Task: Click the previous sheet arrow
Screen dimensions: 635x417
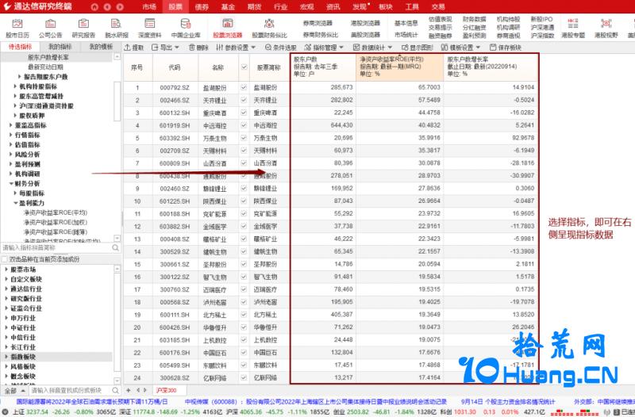Action: pyautogui.click(x=138, y=390)
